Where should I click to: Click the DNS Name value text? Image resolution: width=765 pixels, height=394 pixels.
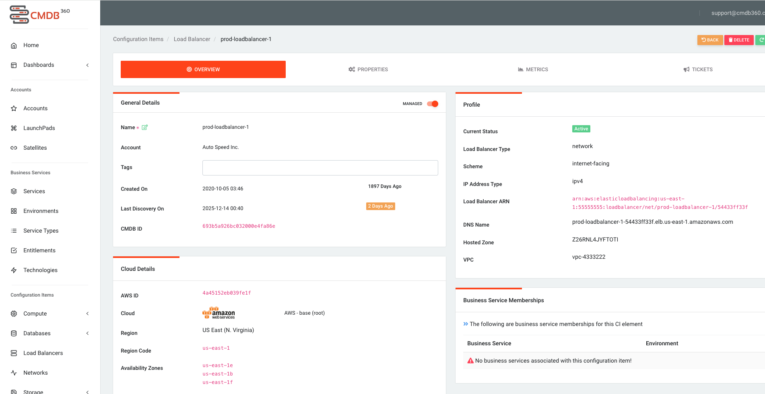pos(652,222)
